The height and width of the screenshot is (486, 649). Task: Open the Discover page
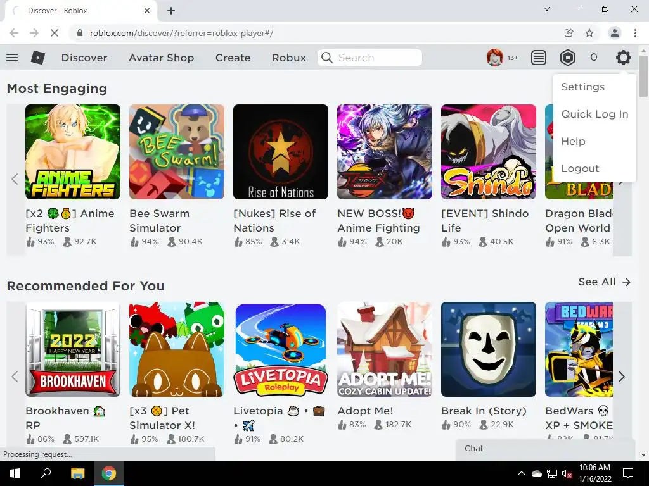[84, 58]
